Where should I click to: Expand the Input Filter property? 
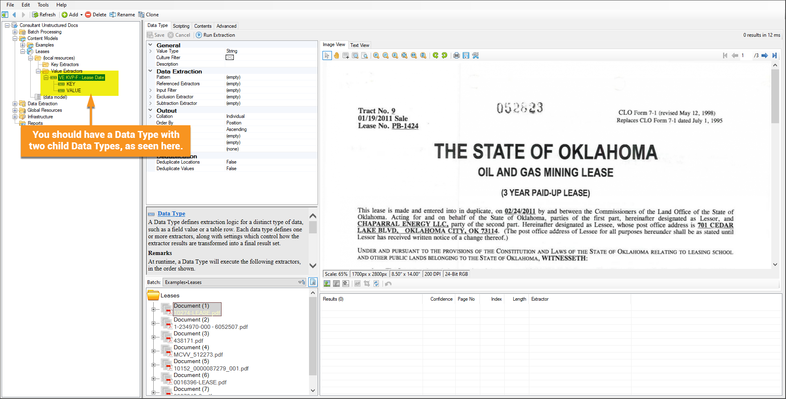coord(150,90)
